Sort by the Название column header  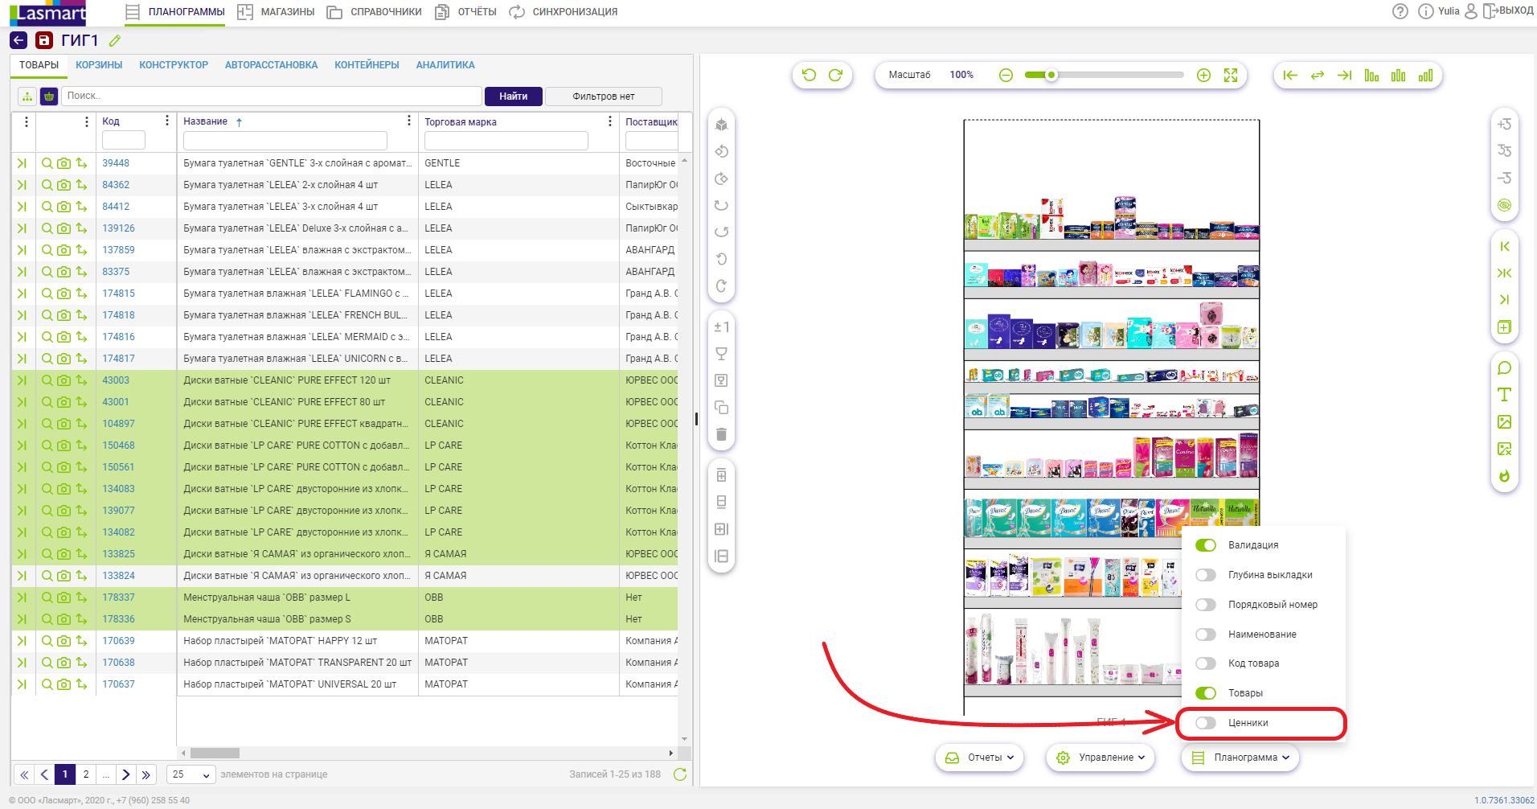click(206, 121)
